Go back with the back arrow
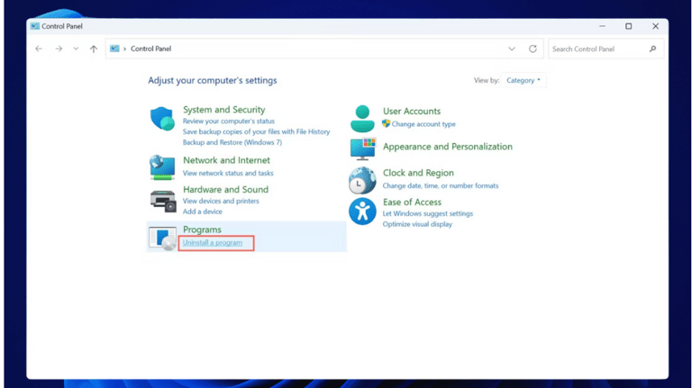This screenshot has height=388, width=692. click(39, 49)
